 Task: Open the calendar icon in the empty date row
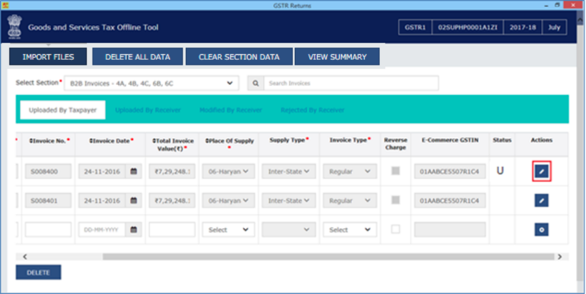coord(134,230)
